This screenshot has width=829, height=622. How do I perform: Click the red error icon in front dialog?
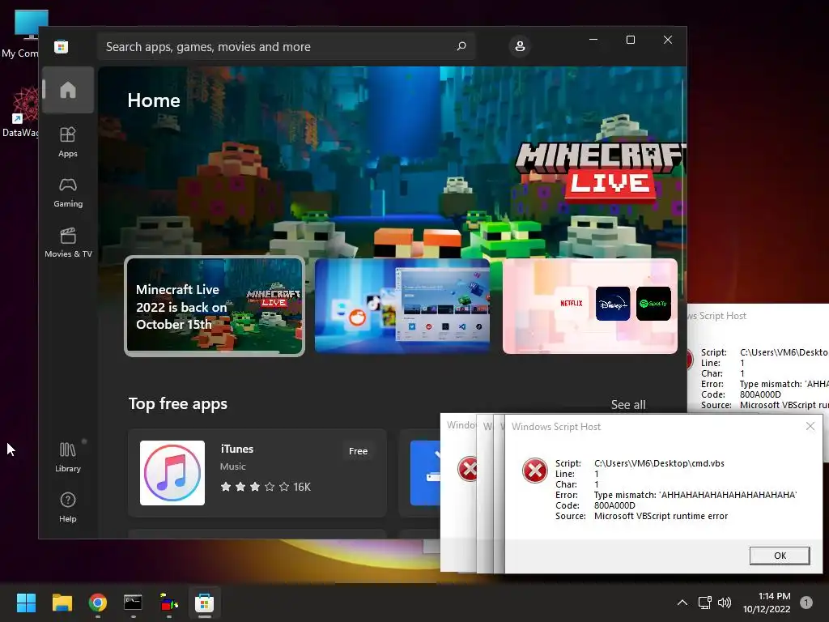[534, 471]
